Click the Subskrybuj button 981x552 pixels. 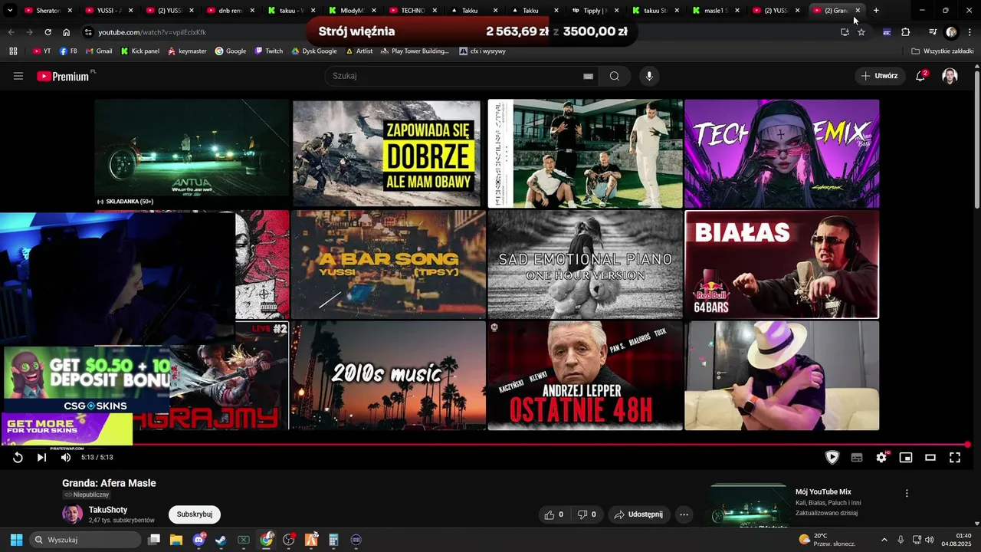[195, 514]
